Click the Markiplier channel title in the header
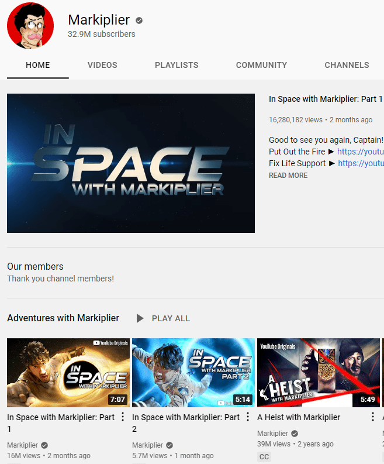This screenshot has height=464, width=384. (99, 20)
